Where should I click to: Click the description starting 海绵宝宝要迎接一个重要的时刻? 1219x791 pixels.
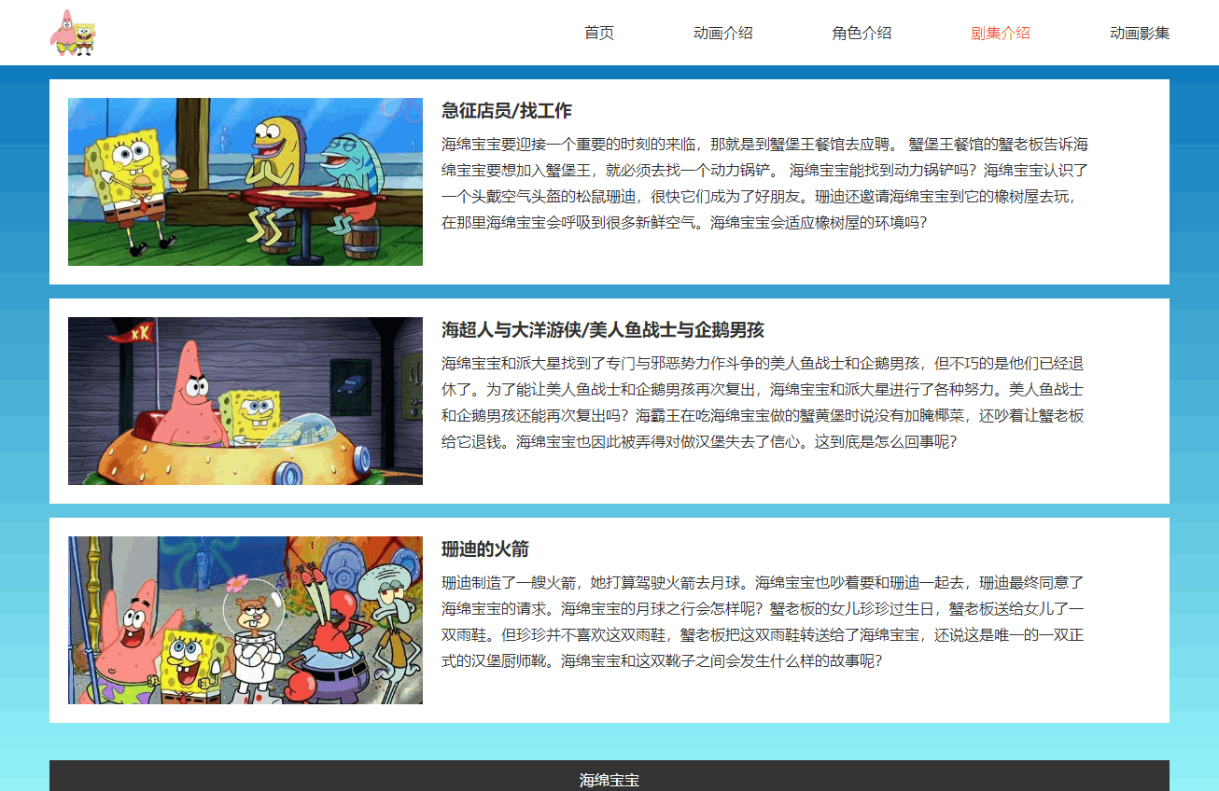click(x=764, y=184)
